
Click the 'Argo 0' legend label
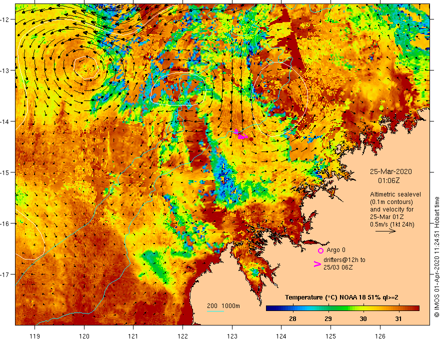pyautogui.click(x=336, y=250)
